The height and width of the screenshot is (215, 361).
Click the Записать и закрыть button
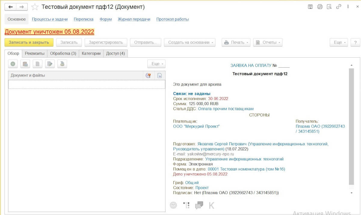pos(29,42)
